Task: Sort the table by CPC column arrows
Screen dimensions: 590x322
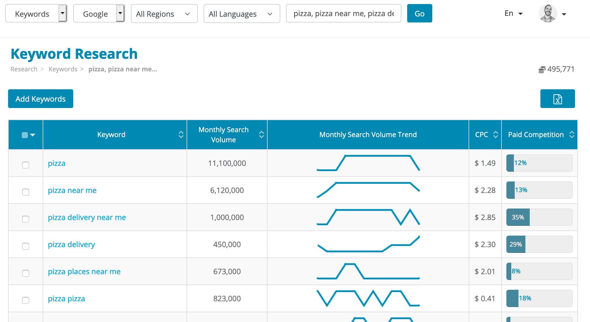Action: point(496,135)
